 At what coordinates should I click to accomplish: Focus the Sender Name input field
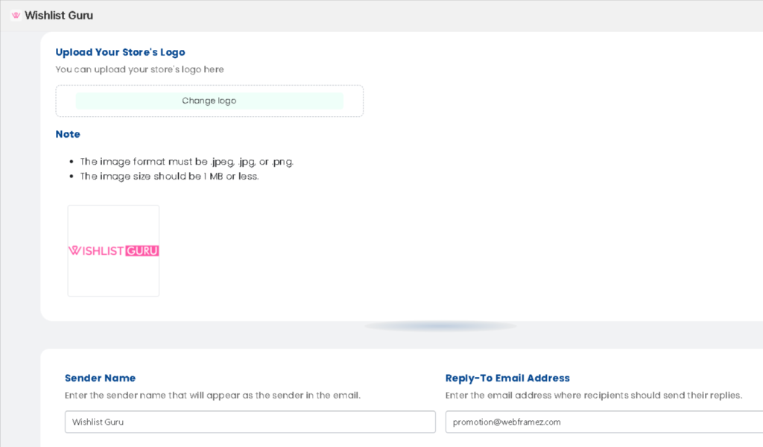(x=250, y=422)
